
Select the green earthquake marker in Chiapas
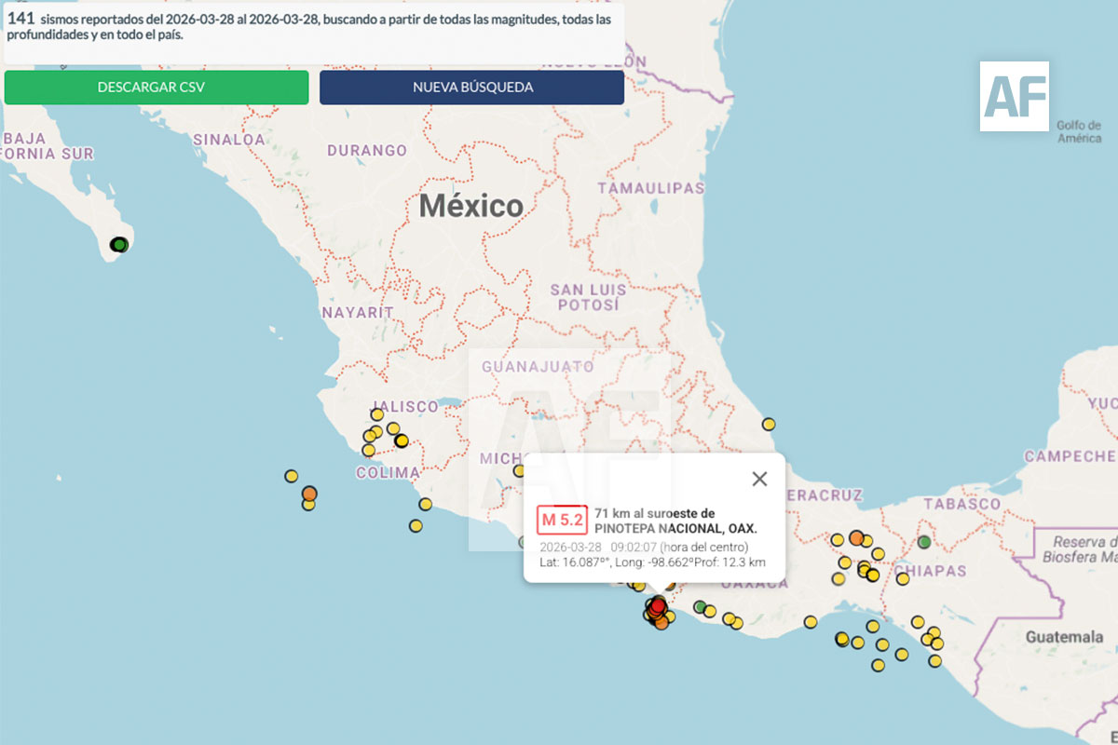coord(924,541)
